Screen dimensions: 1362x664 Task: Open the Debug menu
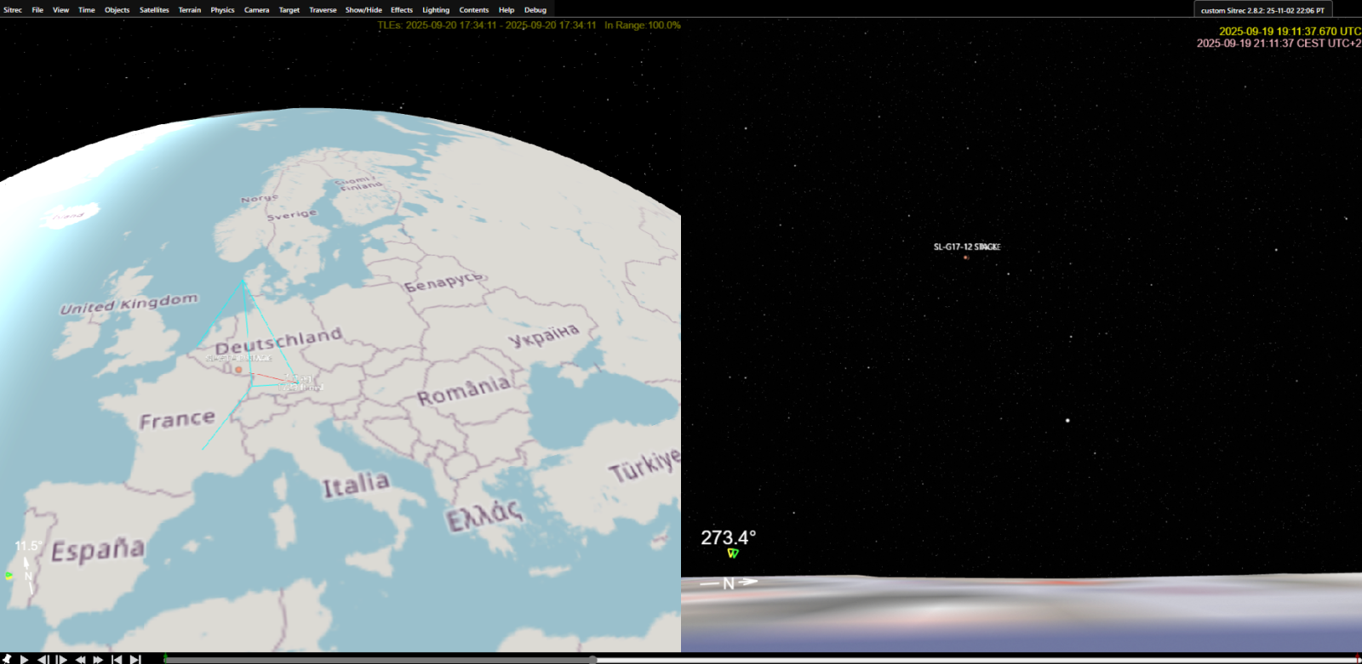535,10
